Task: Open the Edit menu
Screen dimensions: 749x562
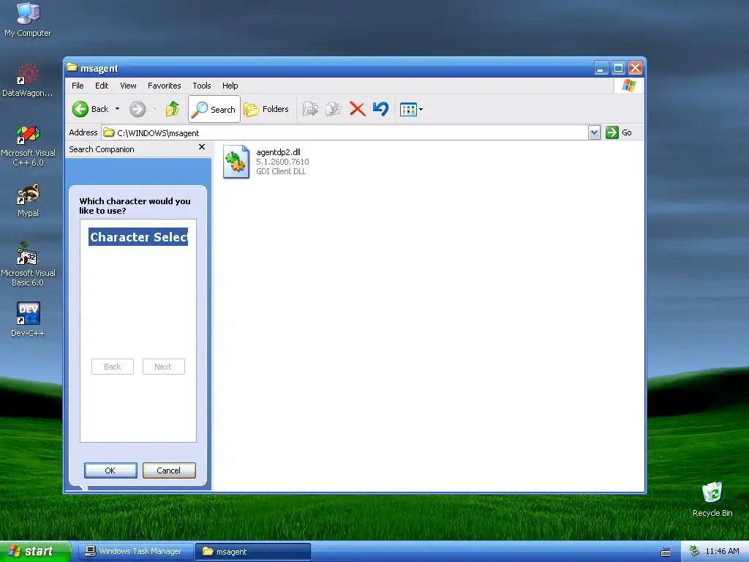Action: (101, 86)
